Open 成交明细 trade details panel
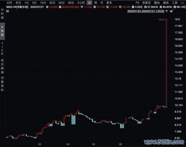The image size is (186, 147). (x=2, y=66)
